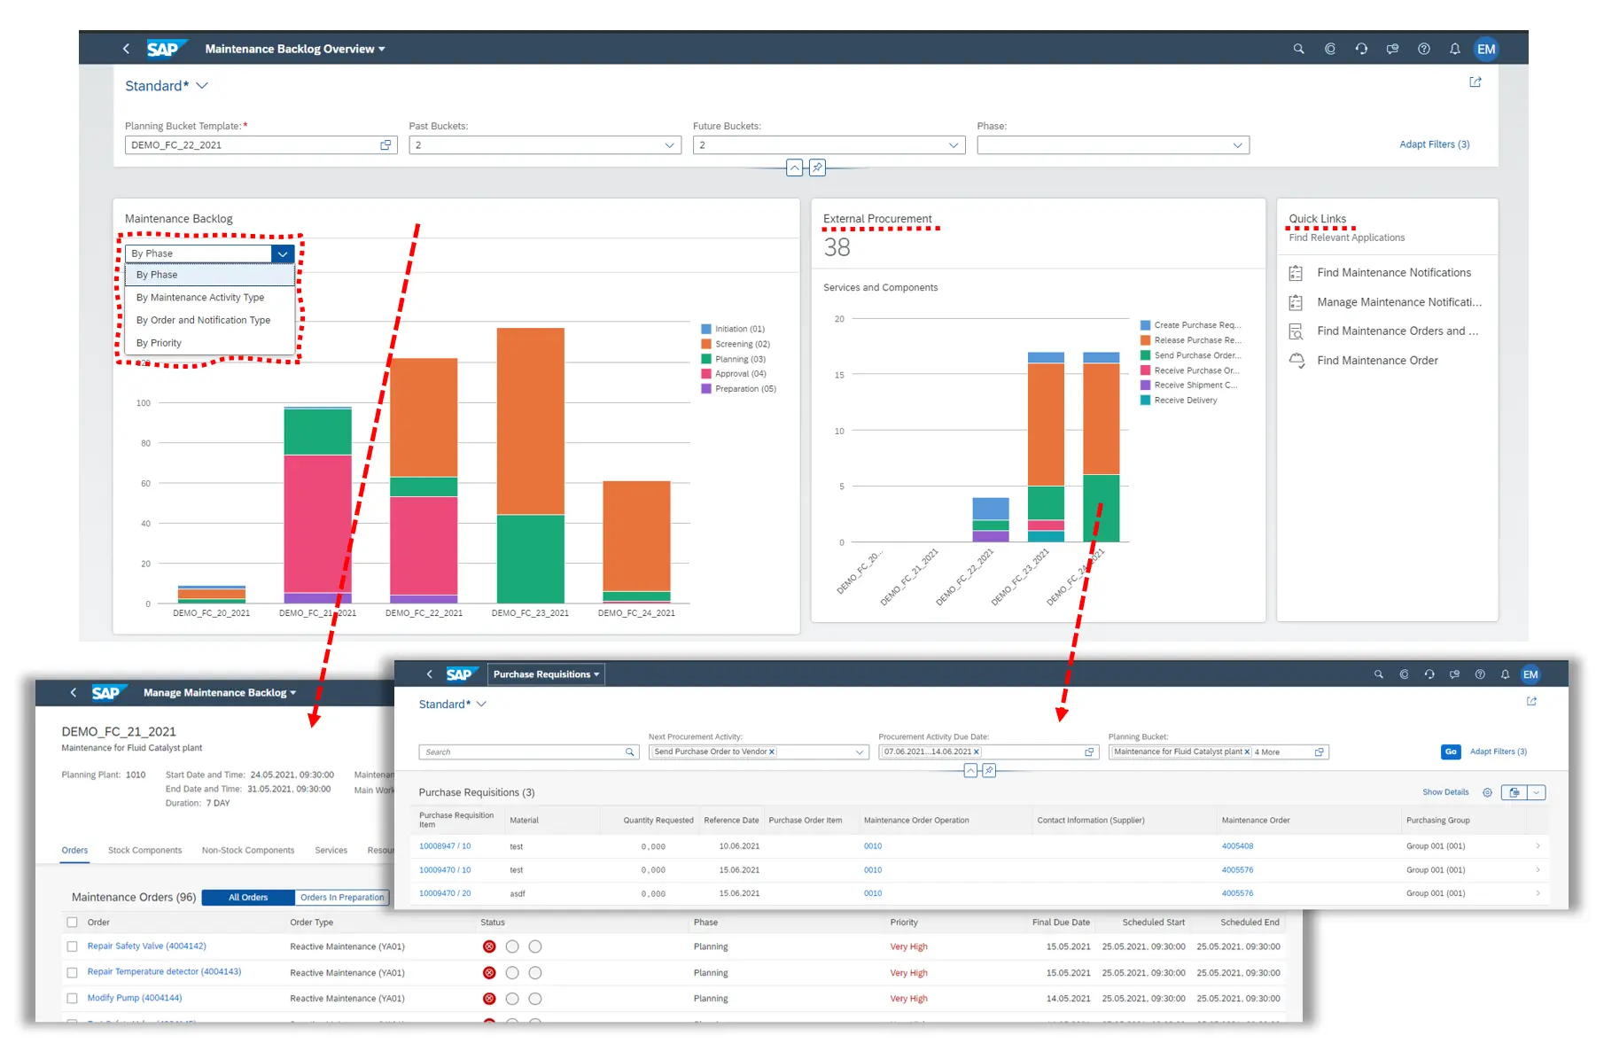Click the Find Maintenance Notifications icon
Image resolution: width=1604 pixels, height=1059 pixels.
pos(1296,273)
